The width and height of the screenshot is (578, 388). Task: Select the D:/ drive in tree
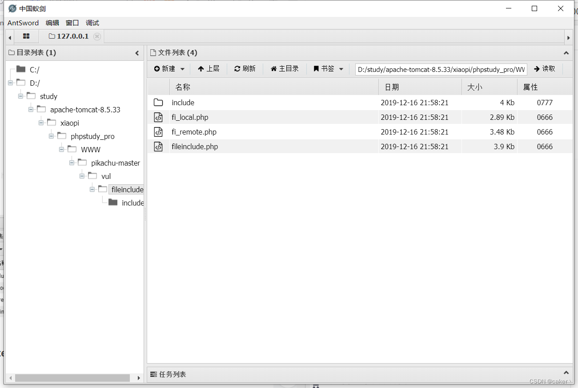click(35, 83)
